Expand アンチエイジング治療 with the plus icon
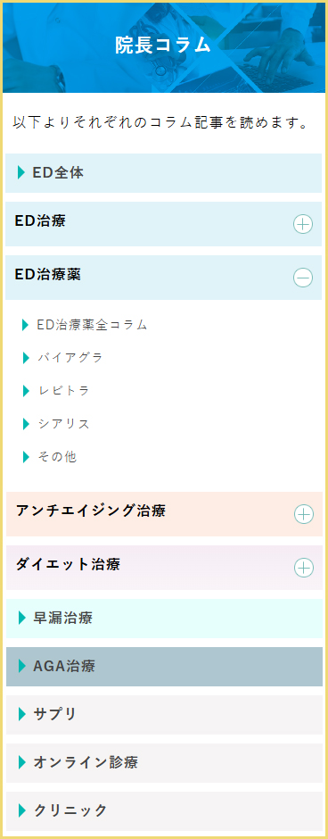The image size is (328, 839). (x=304, y=514)
